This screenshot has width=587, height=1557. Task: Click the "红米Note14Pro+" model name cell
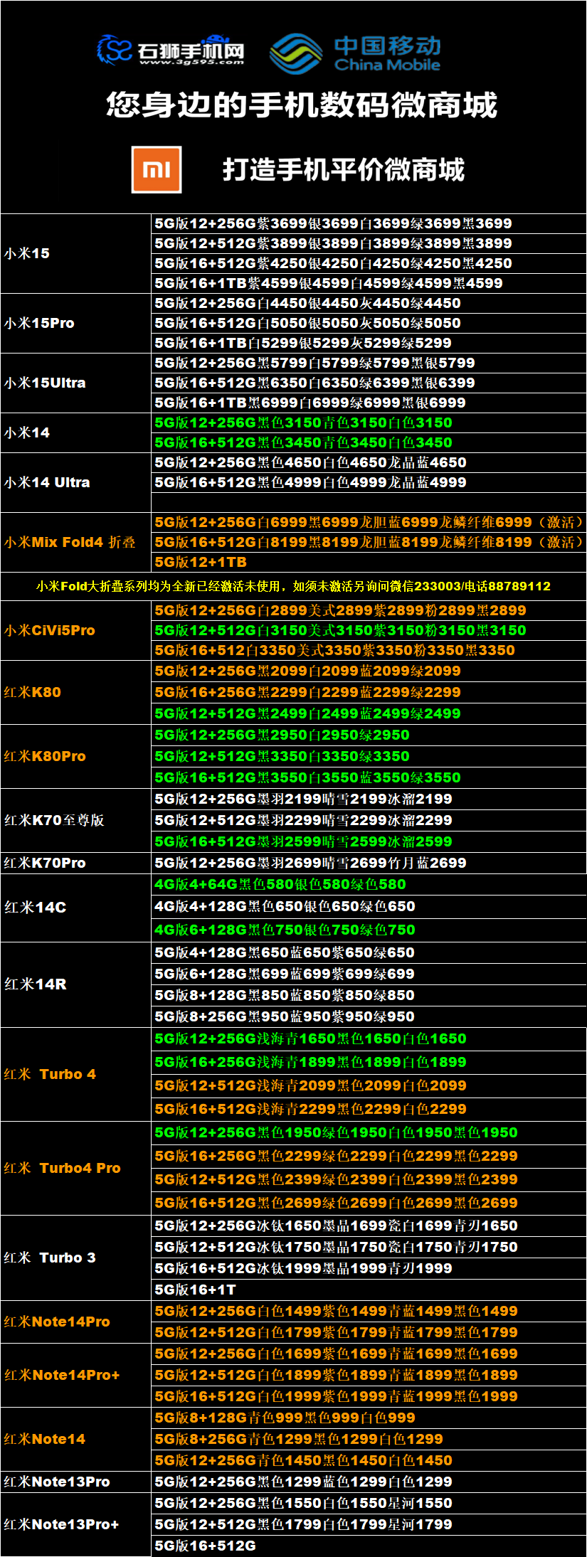click(76, 1375)
